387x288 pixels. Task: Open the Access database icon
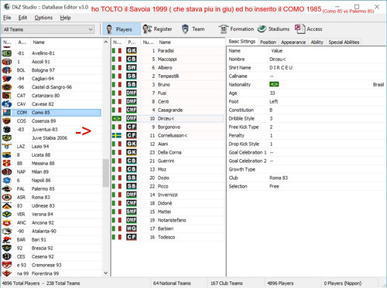point(300,29)
